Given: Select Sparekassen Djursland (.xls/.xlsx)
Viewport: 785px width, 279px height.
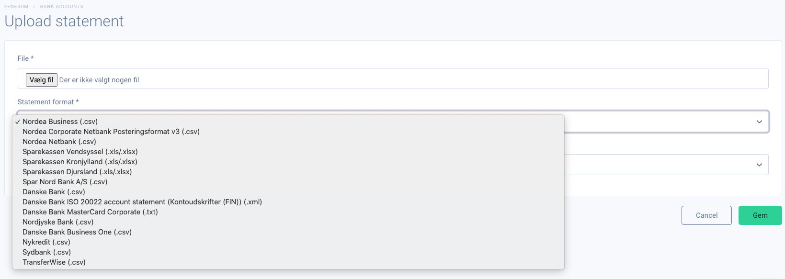Looking at the screenshot, I should (288, 172).
